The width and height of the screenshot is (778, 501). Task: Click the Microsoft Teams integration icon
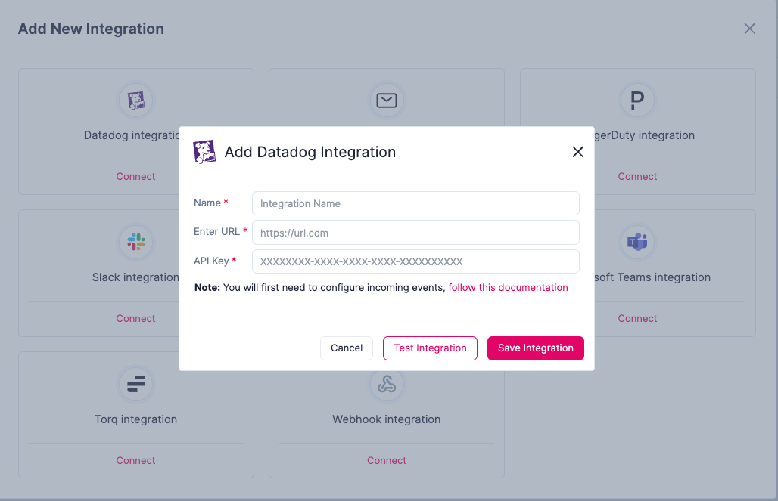[637, 242]
